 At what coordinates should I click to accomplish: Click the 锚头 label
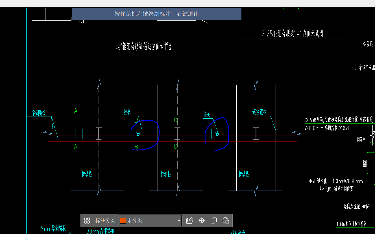pyautogui.click(x=207, y=114)
